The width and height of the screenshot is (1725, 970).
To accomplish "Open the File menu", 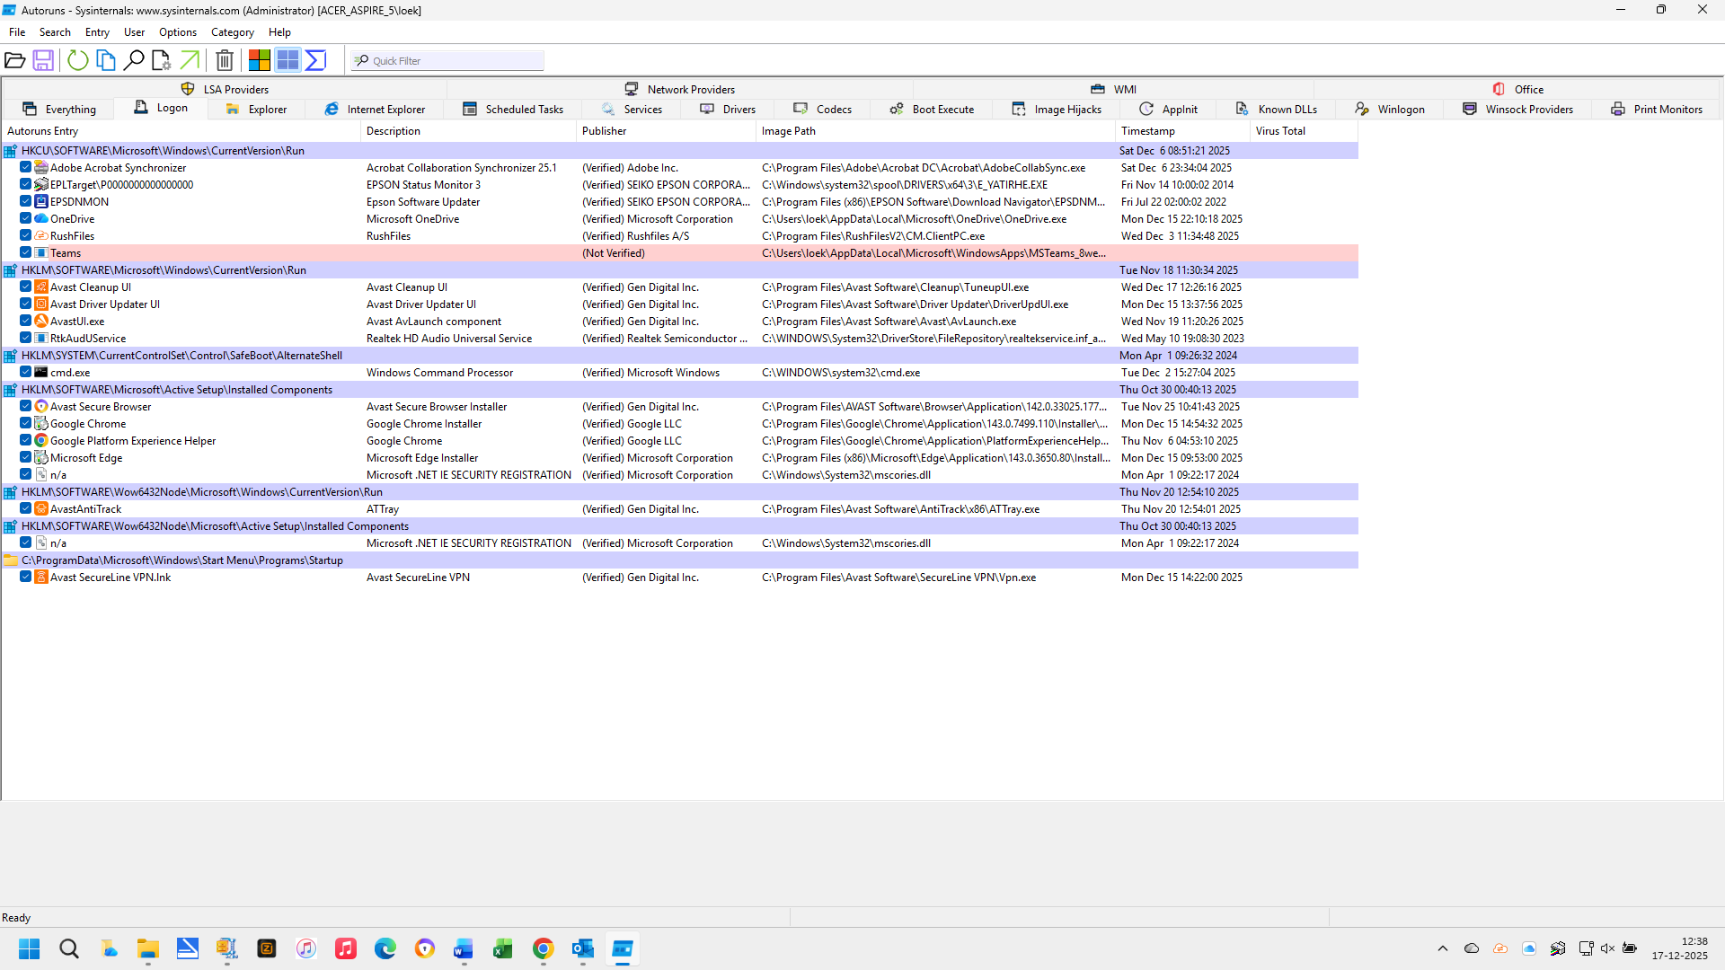I will (x=17, y=32).
